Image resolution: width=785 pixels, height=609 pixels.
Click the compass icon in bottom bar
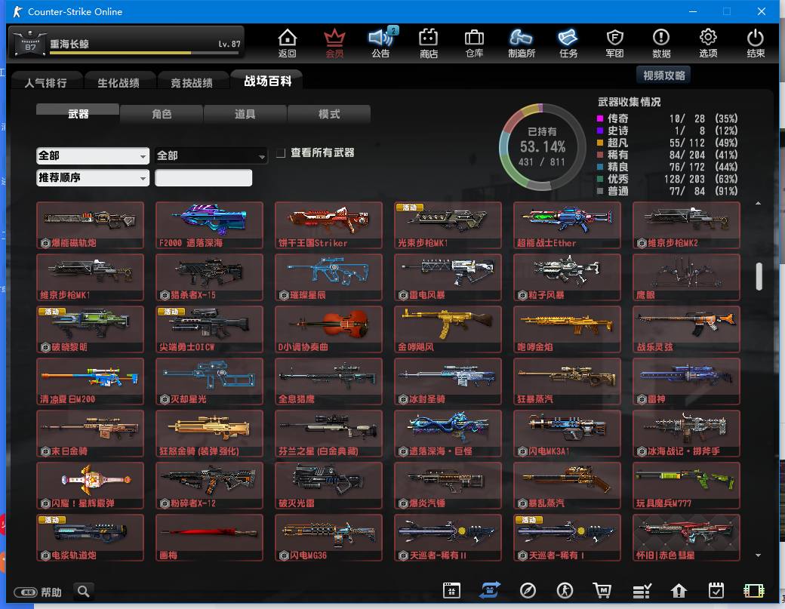click(x=528, y=590)
